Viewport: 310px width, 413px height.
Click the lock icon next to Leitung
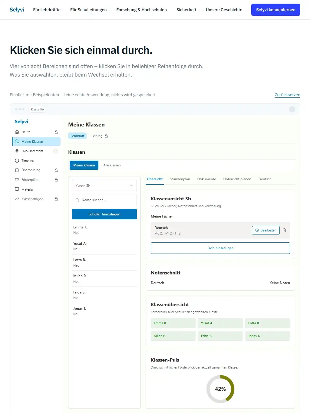(106, 136)
